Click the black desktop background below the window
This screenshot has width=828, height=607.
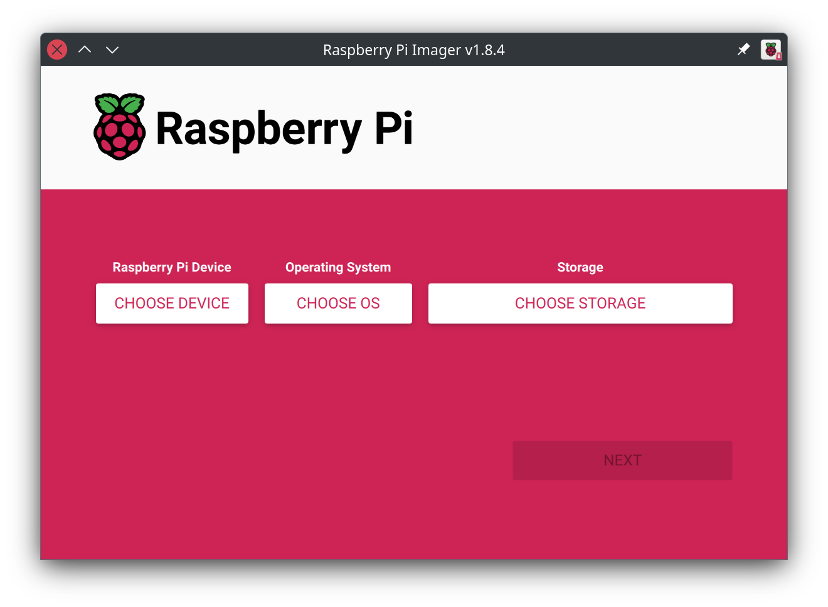[414, 584]
